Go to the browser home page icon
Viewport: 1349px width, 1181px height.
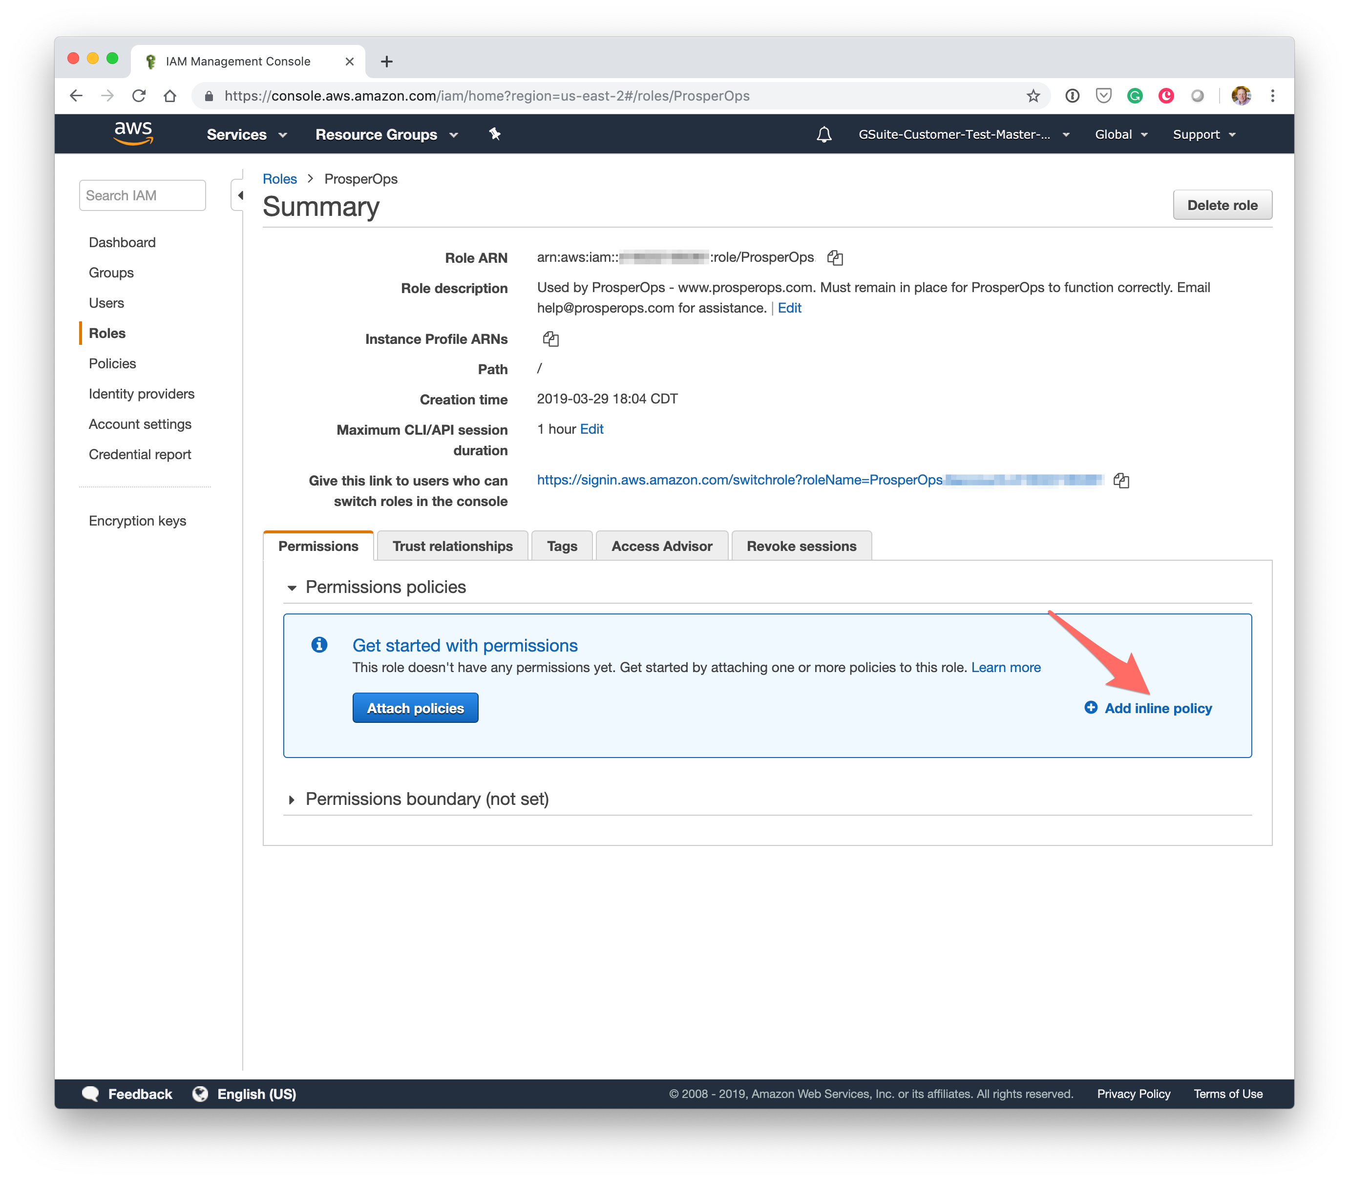170,96
